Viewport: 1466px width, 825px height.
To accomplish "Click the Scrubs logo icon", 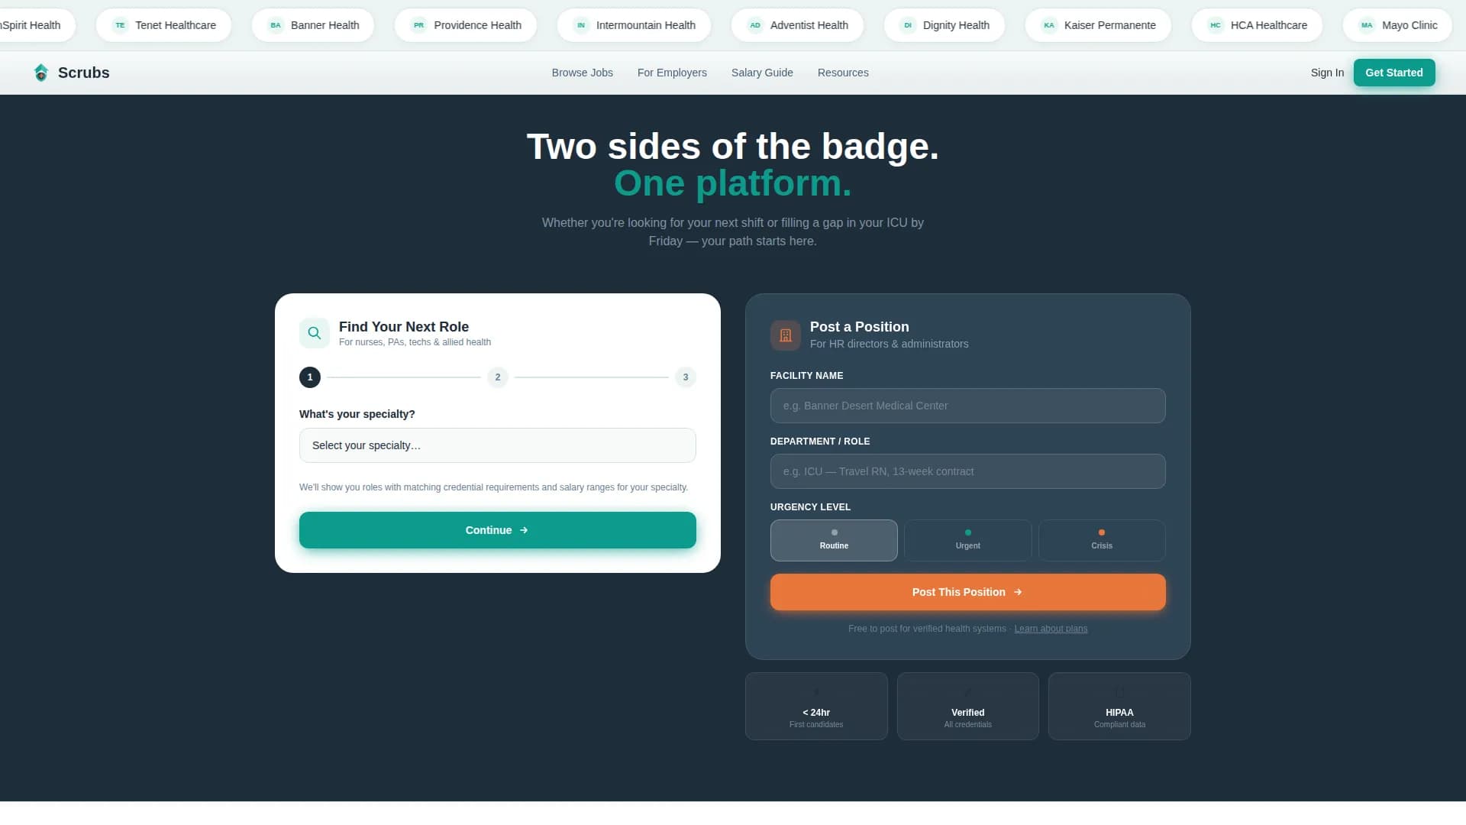I will click(41, 73).
